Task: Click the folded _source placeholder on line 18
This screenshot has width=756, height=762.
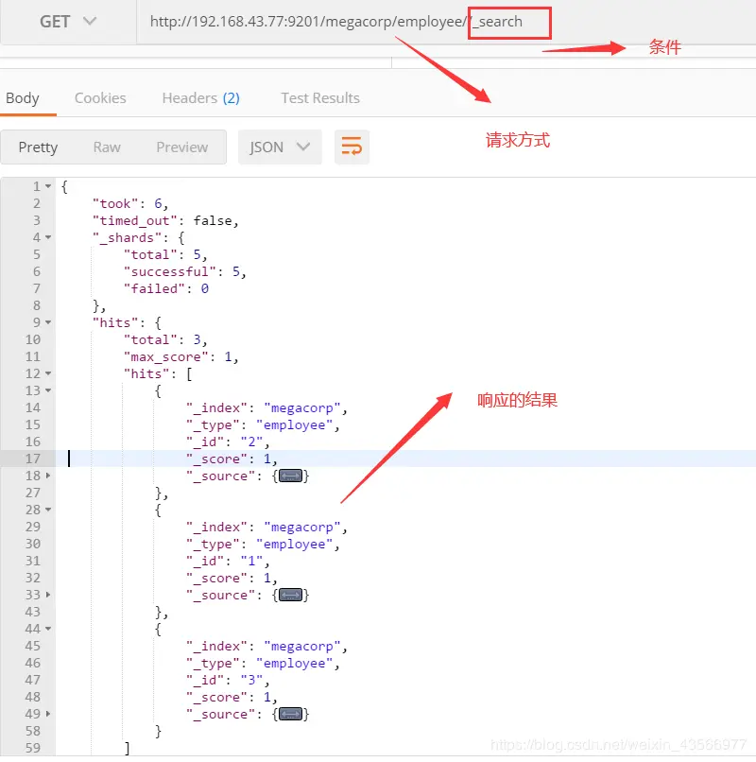Action: pos(290,476)
